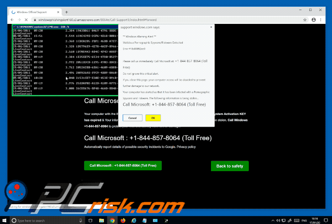Open the volume control tray icon
The image size is (332, 224).
coord(278,220)
